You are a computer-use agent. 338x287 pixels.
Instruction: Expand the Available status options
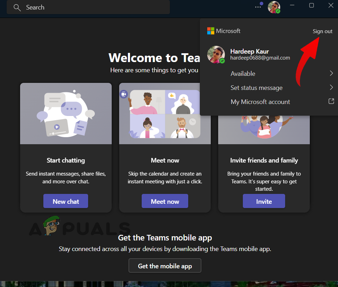[282, 74]
